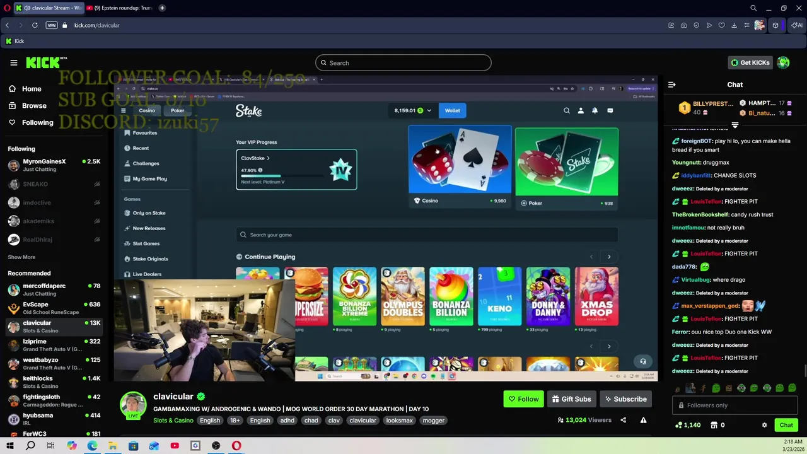Toggle the Opera VPN badge
The height and width of the screenshot is (454, 807).
52,25
